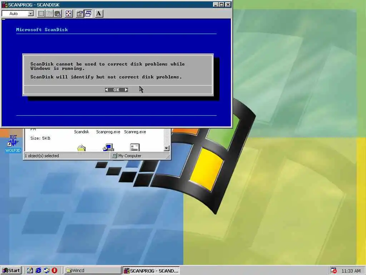Click OK in the ScanDisk dialog
Image resolution: width=366 pixels, height=275 pixels.
pyautogui.click(x=117, y=90)
